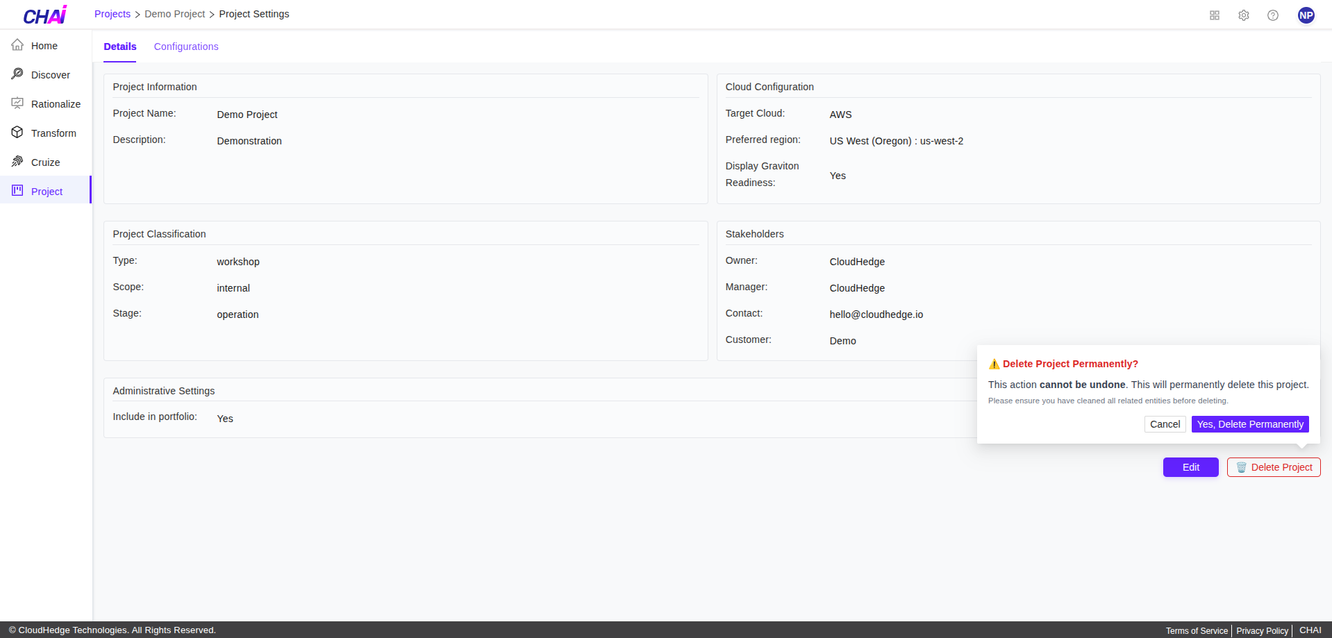This screenshot has height=638, width=1332.
Task: Open help via the question mark icon
Action: tap(1273, 15)
